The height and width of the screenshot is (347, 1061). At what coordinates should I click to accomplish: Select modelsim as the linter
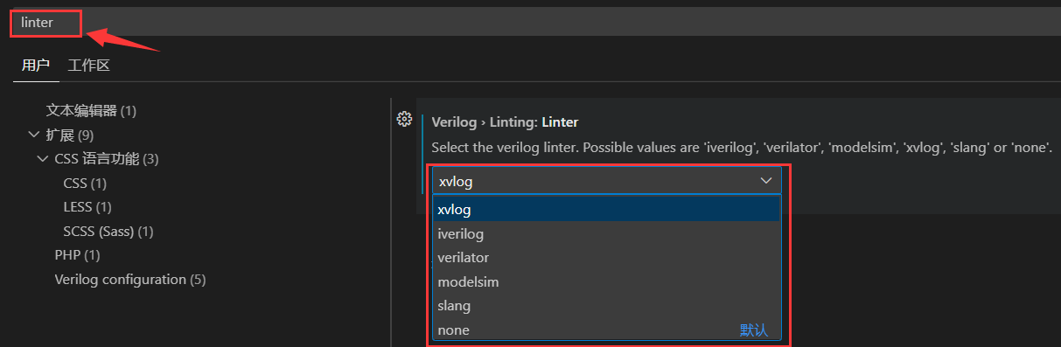tap(606, 282)
